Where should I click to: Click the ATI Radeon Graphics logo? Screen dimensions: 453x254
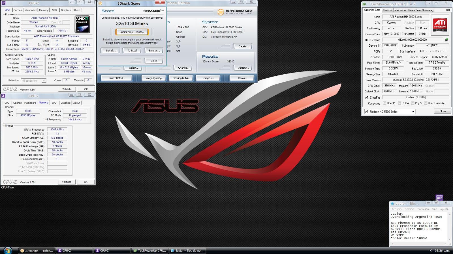[440, 25]
